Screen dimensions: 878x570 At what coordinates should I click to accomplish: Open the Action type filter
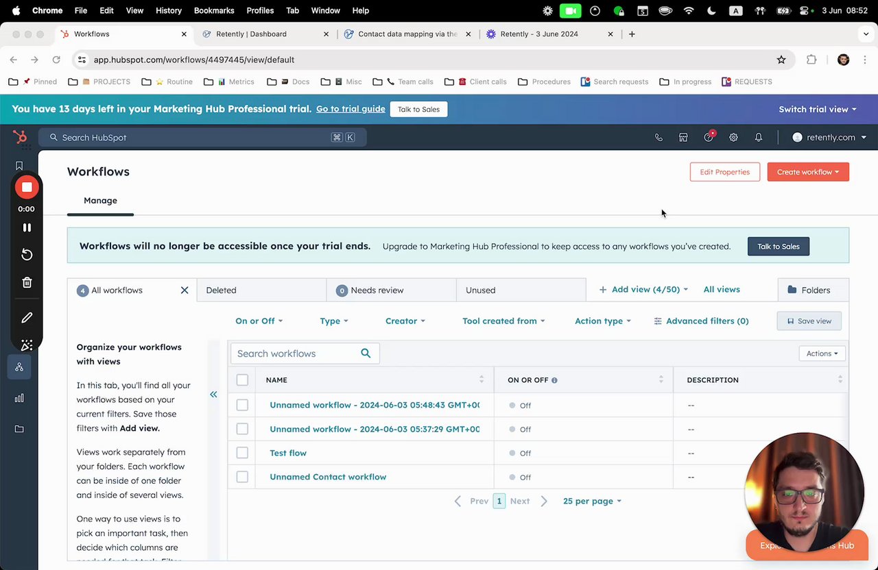point(602,321)
